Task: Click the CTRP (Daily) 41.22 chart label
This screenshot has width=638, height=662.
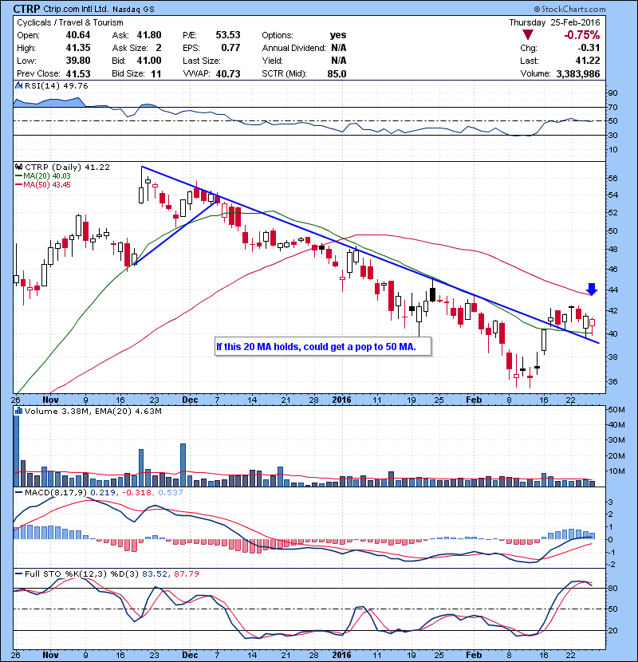Action: coord(67,167)
